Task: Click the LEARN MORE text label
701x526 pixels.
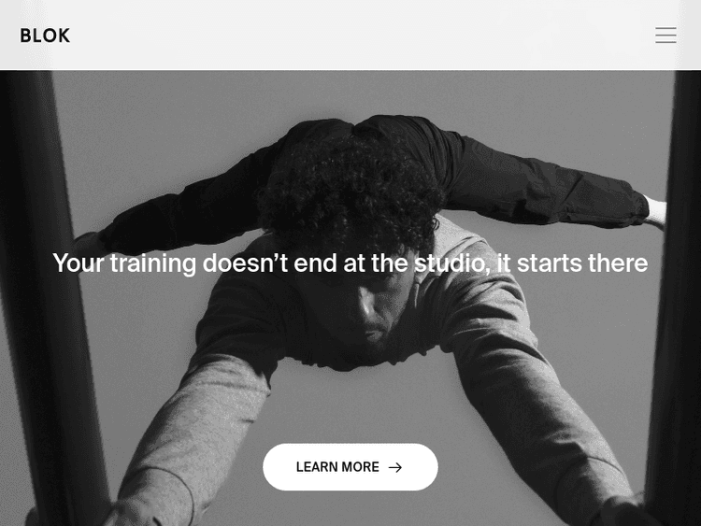Action: click(x=337, y=467)
